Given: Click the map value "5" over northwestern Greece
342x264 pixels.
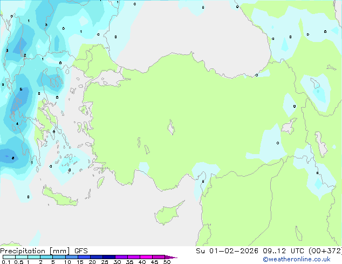Looking at the screenshot, I should tap(21, 89).
